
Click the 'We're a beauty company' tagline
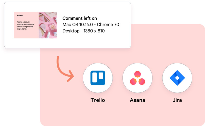pyautogui.click(x=26, y=26)
